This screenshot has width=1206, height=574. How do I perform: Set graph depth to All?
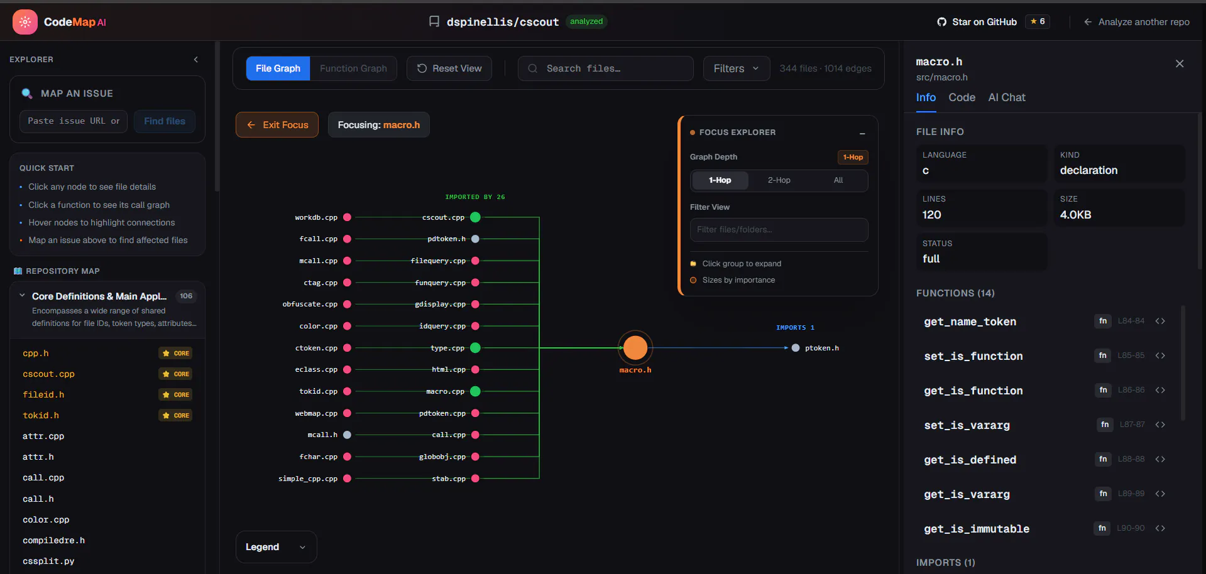[838, 180]
